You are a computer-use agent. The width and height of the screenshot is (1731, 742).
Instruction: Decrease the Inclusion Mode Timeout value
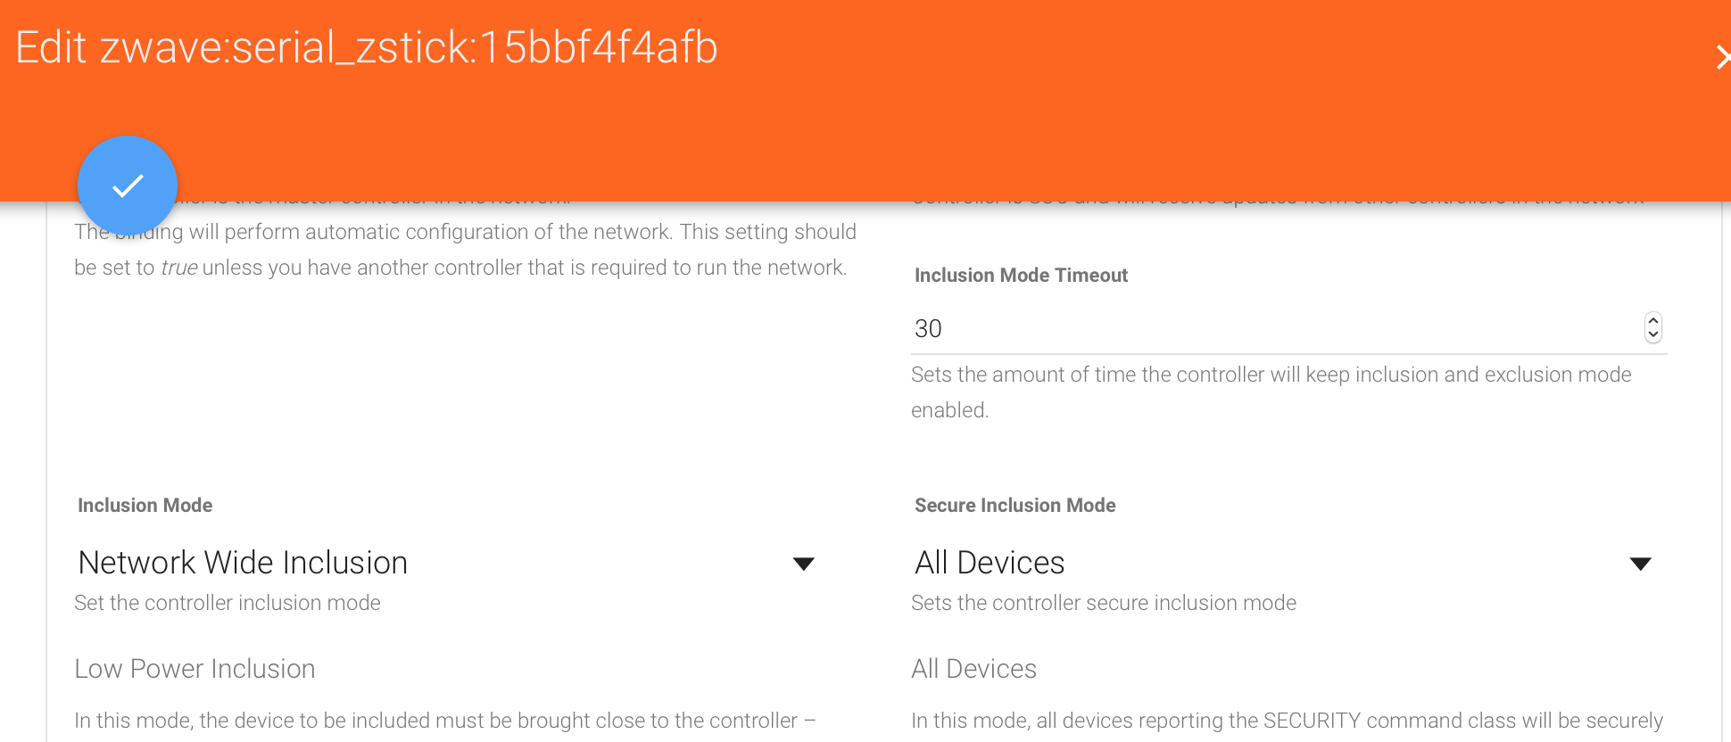(1653, 335)
